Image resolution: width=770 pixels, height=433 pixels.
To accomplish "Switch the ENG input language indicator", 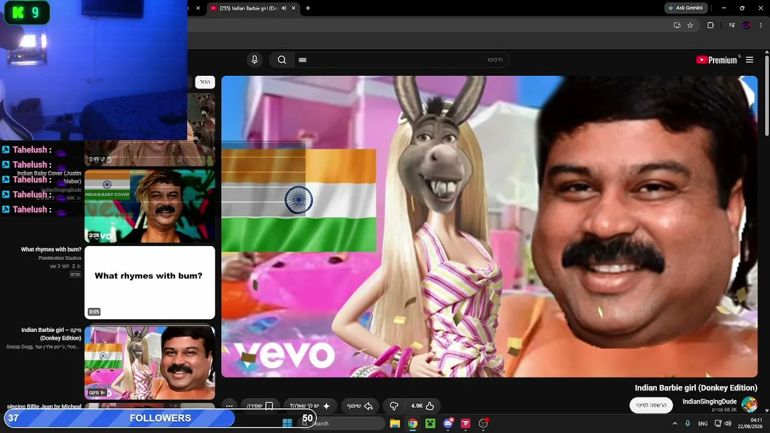I will tap(703, 423).
